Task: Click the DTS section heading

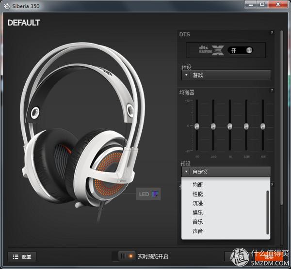Action: coord(184,34)
